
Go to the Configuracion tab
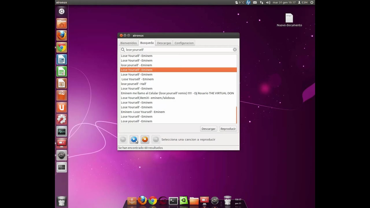[184, 43]
